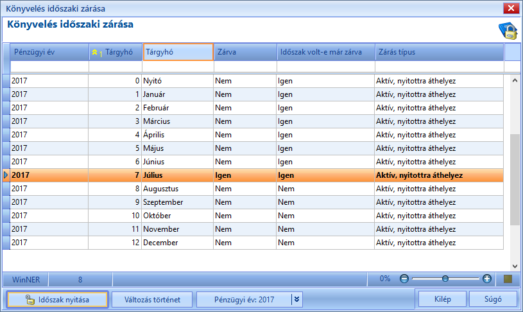This screenshot has width=523, height=312.
Task: Select the Június cell
Action: 178,162
